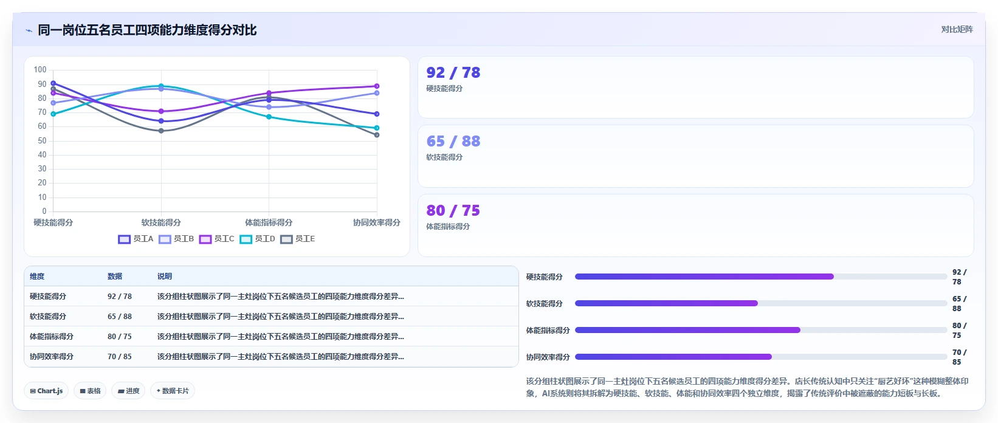Click the 对比矩阵 label in header

[957, 29]
